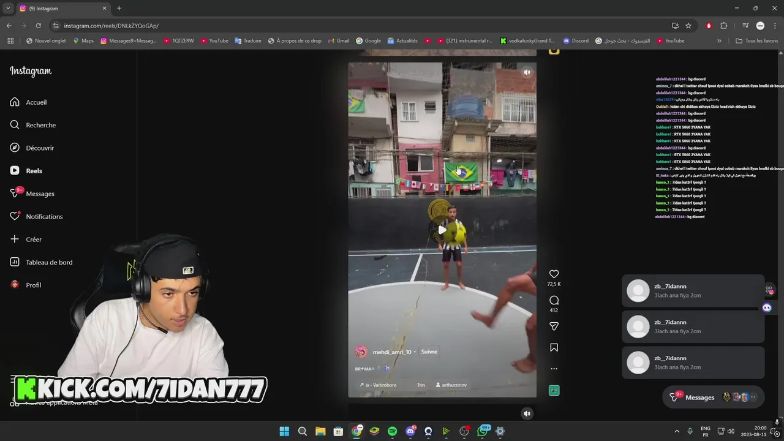
Task: Open Chrome three-dot menu
Action: (x=775, y=26)
